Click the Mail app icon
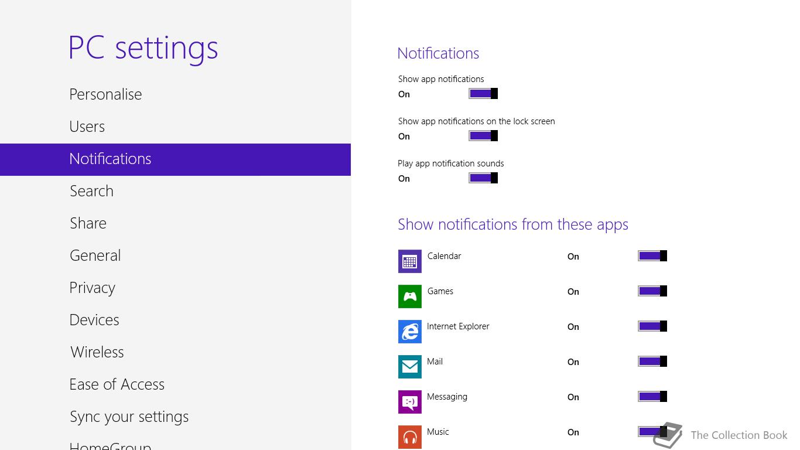 point(410,367)
